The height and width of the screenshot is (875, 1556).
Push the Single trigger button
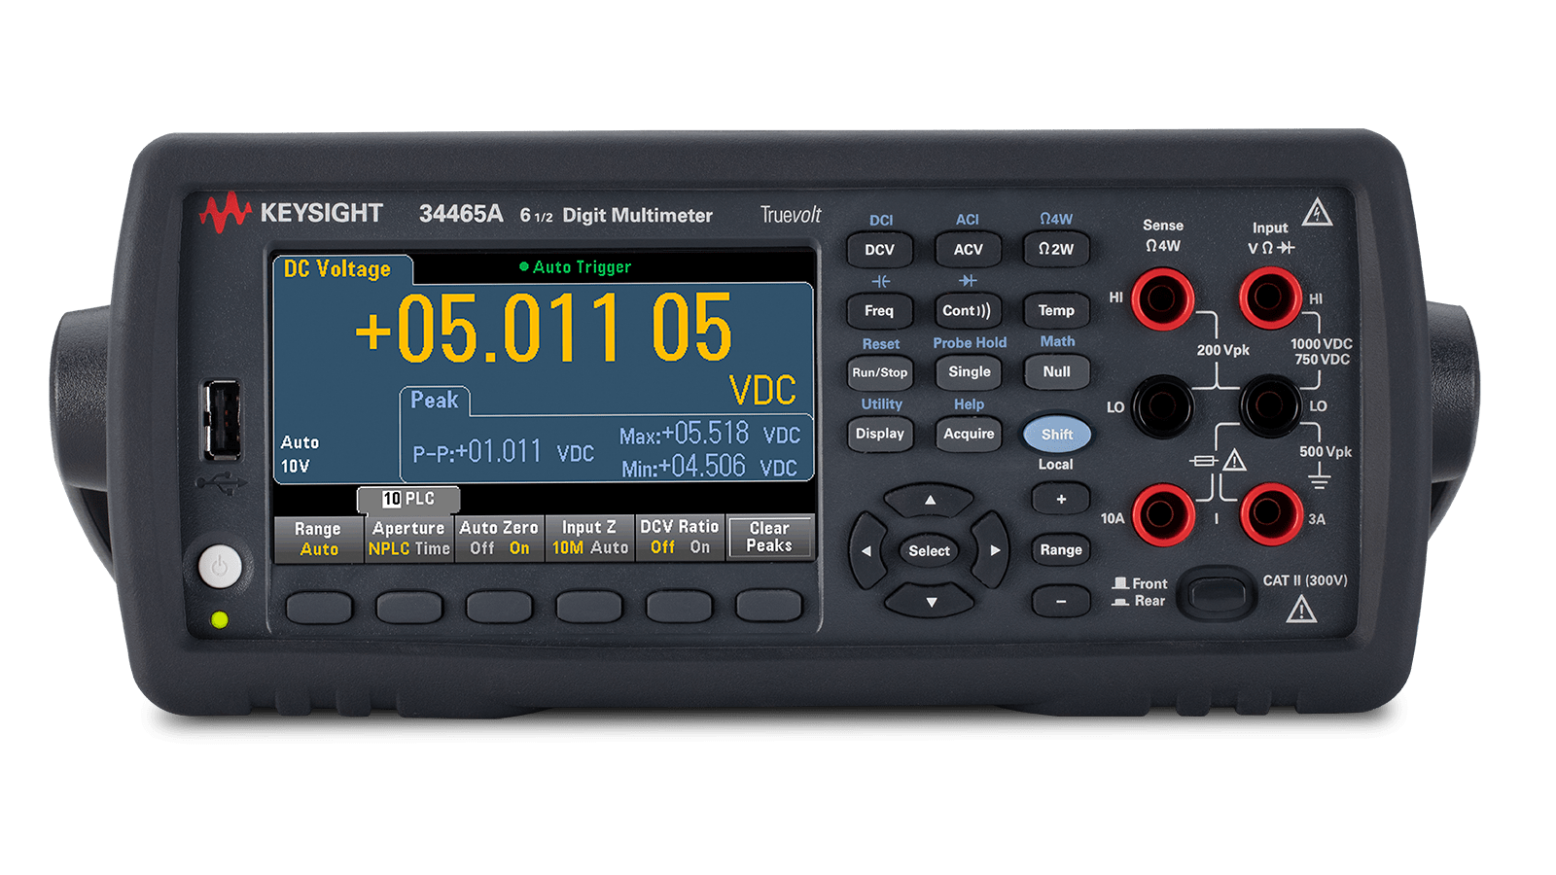click(x=969, y=372)
